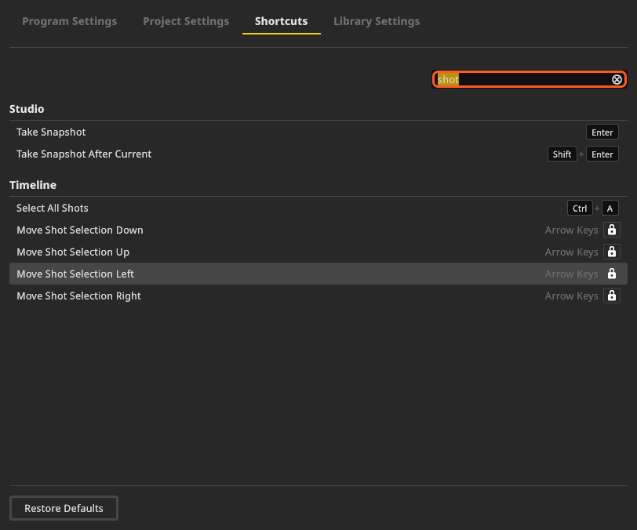
Task: Click lock icon for Move Shot Selection Right
Action: click(611, 296)
